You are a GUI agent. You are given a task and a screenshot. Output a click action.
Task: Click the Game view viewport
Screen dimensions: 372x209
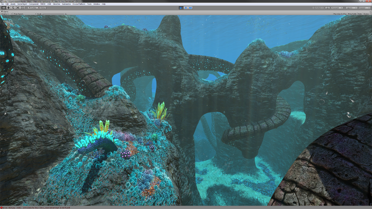tap(186, 111)
